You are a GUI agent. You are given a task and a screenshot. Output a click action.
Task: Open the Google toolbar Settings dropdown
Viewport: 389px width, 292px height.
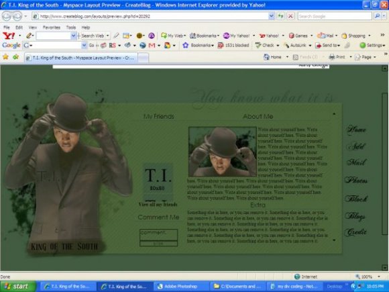(372, 45)
